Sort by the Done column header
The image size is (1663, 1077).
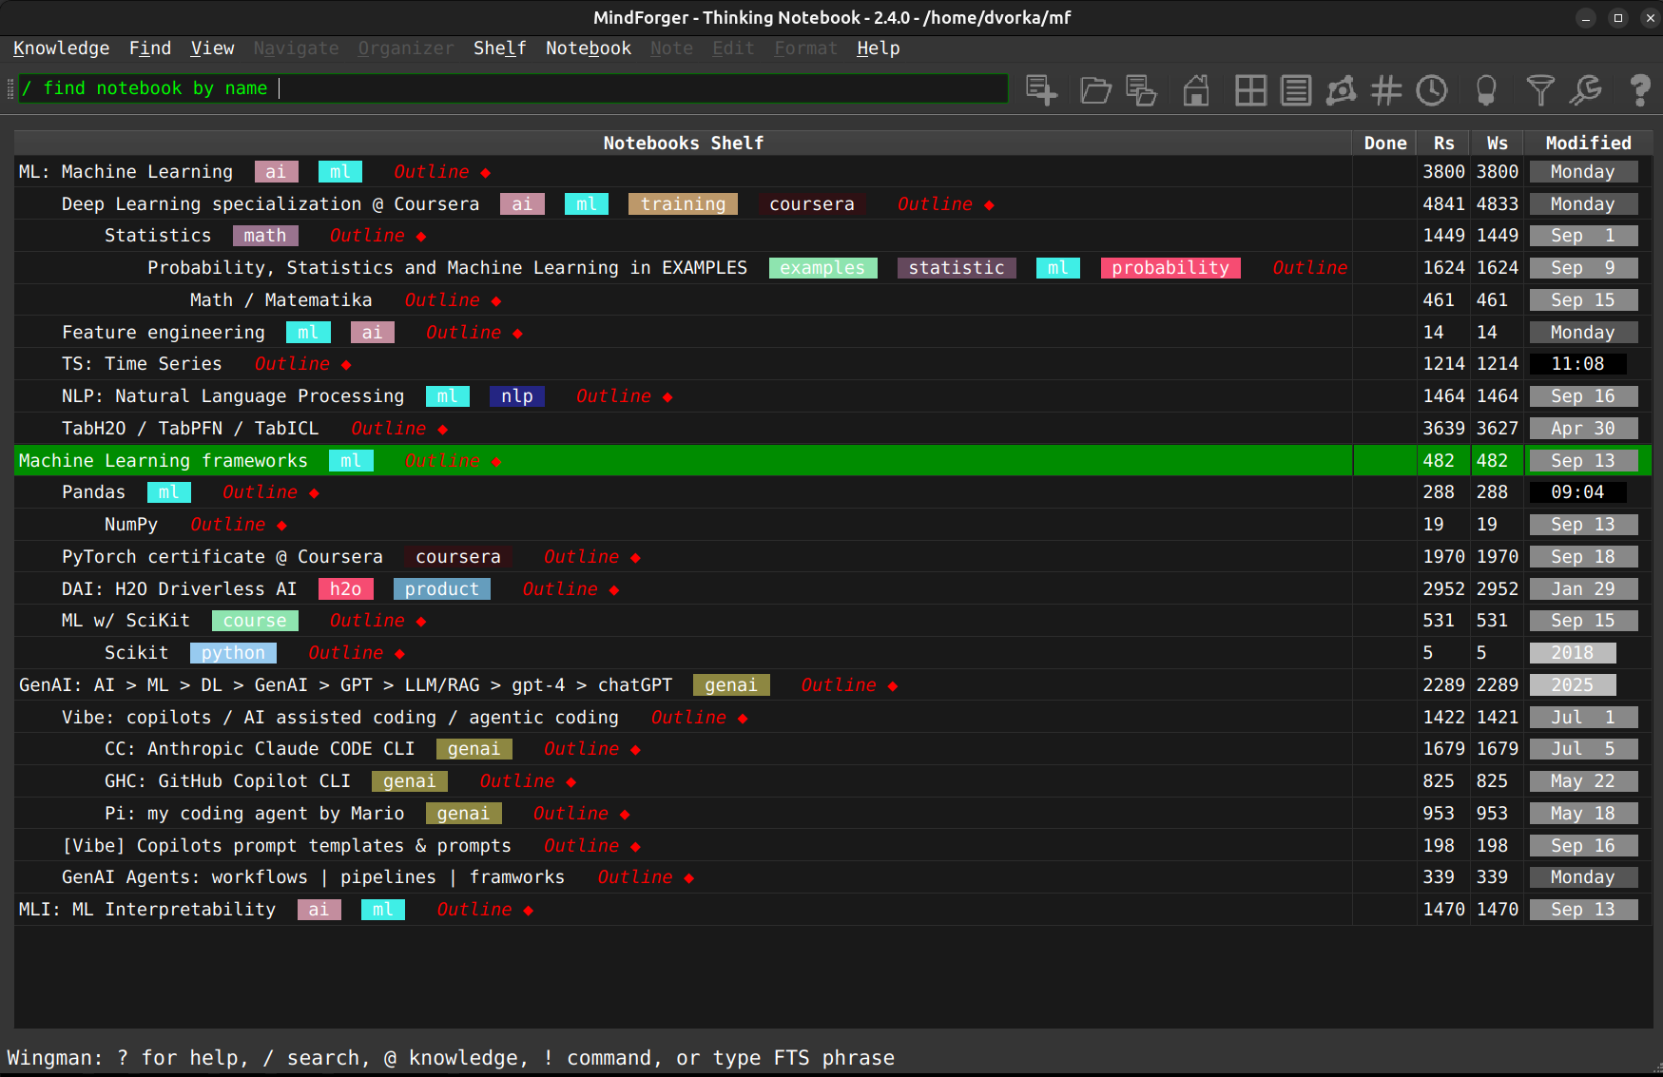(1385, 143)
